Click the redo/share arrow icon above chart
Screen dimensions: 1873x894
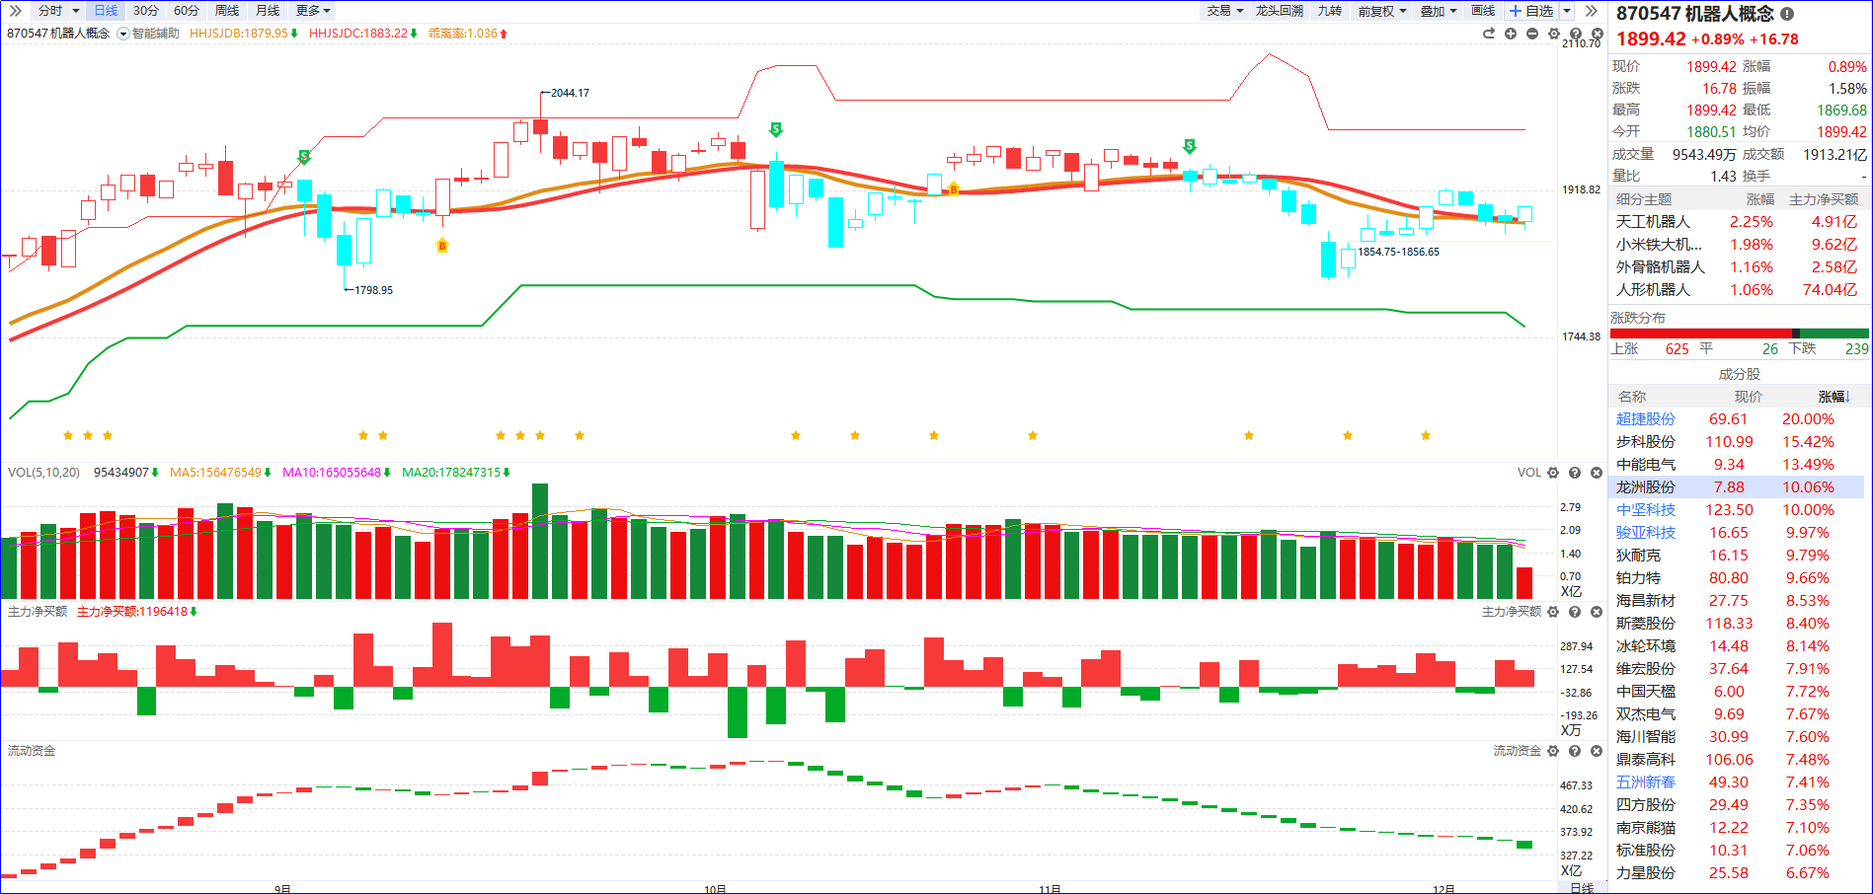click(1489, 34)
